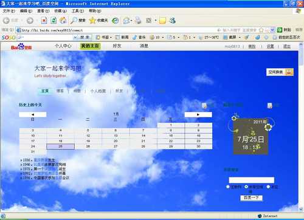The image size is (304, 220).
Task: Click the weather 27~36℃ toolbar icon
Action: click(201, 38)
